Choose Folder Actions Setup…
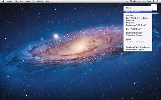161x100 pixels. pos(138,50)
